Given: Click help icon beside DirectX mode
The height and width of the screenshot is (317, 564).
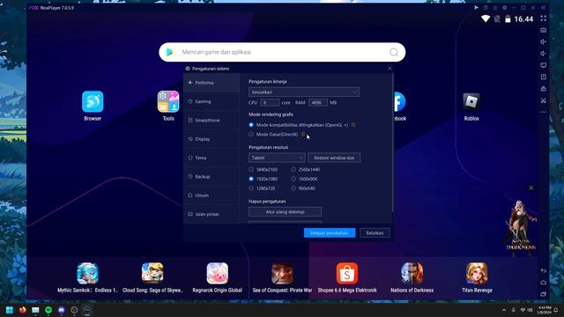Looking at the screenshot, I should [303, 135].
